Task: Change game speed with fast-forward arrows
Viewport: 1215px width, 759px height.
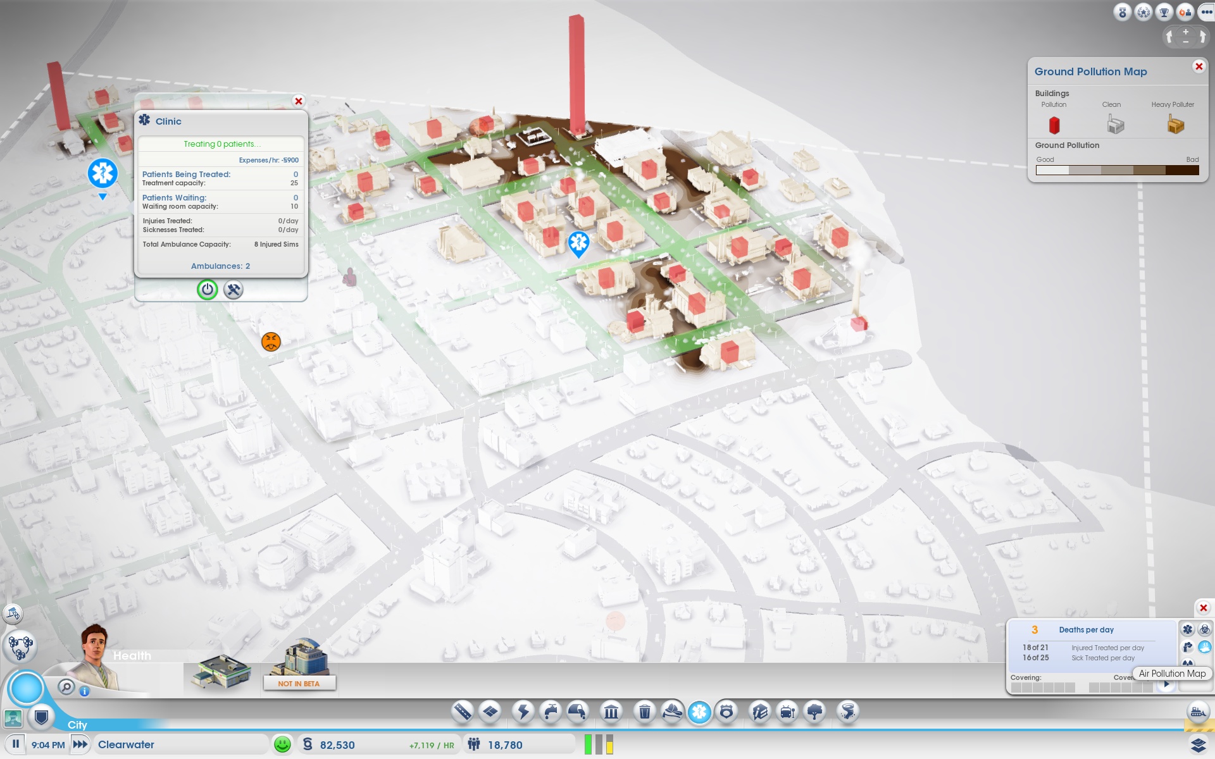Action: [80, 744]
